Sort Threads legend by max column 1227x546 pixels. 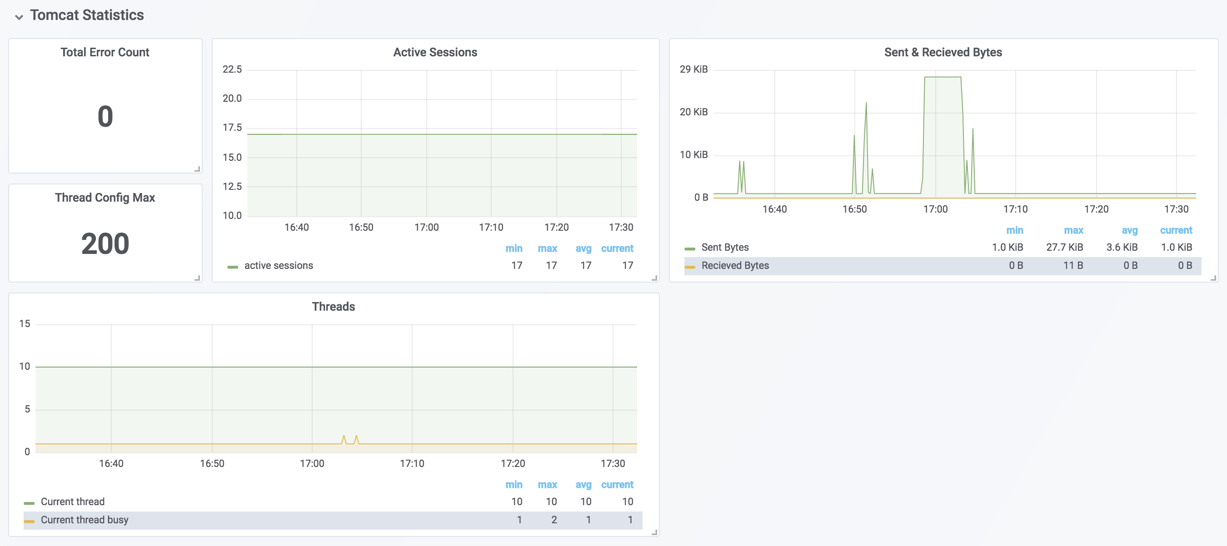pyautogui.click(x=547, y=485)
